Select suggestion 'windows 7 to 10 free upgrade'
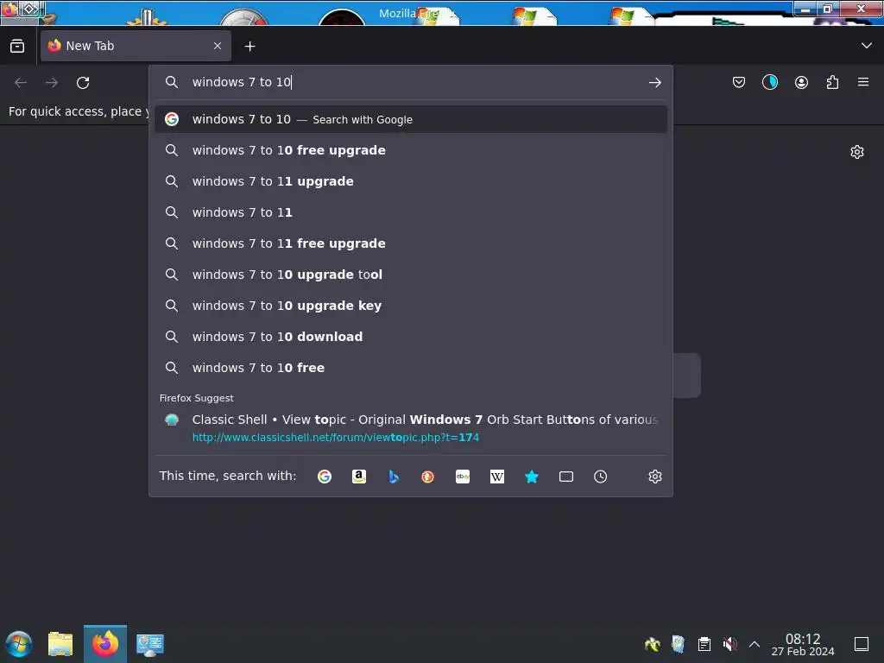884x663 pixels. click(411, 150)
